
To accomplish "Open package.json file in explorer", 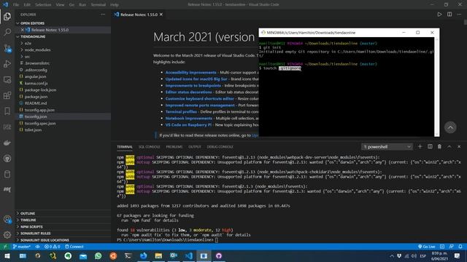I will point(36,97).
